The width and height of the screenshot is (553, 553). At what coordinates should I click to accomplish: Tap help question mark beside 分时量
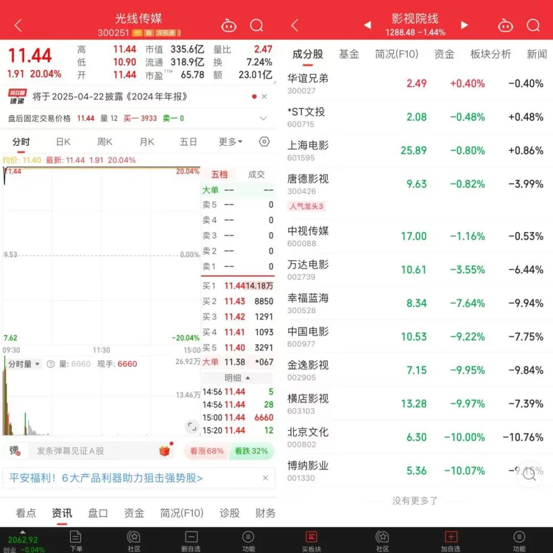tap(50, 364)
